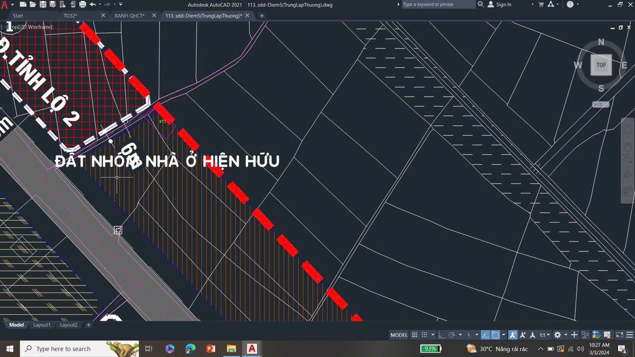Undo the last action with the Undo icon
The height and width of the screenshot is (357, 635).
pyautogui.click(x=92, y=4)
